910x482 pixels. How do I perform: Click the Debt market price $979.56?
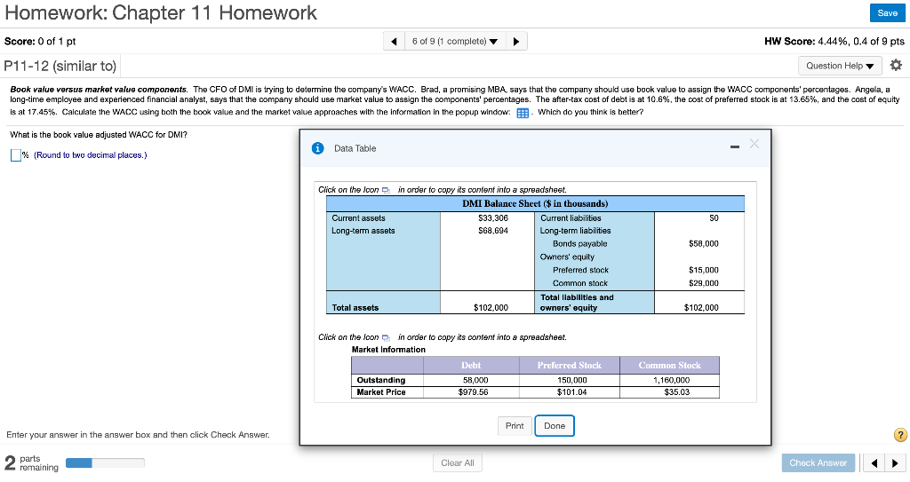[473, 392]
